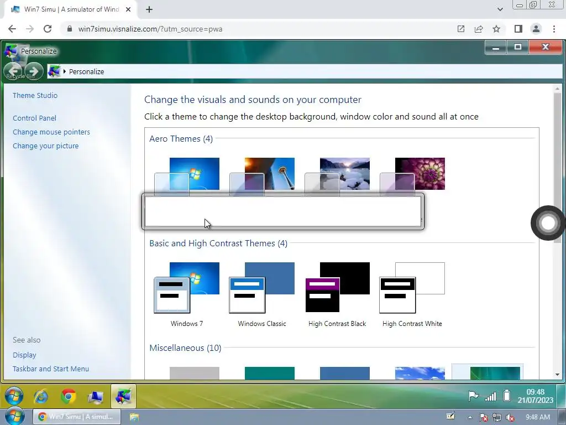Click the Personalize window back arrow

click(14, 71)
